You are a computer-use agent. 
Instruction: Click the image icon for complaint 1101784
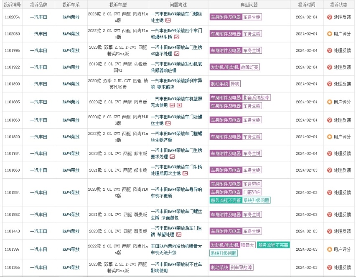pos(171,157)
